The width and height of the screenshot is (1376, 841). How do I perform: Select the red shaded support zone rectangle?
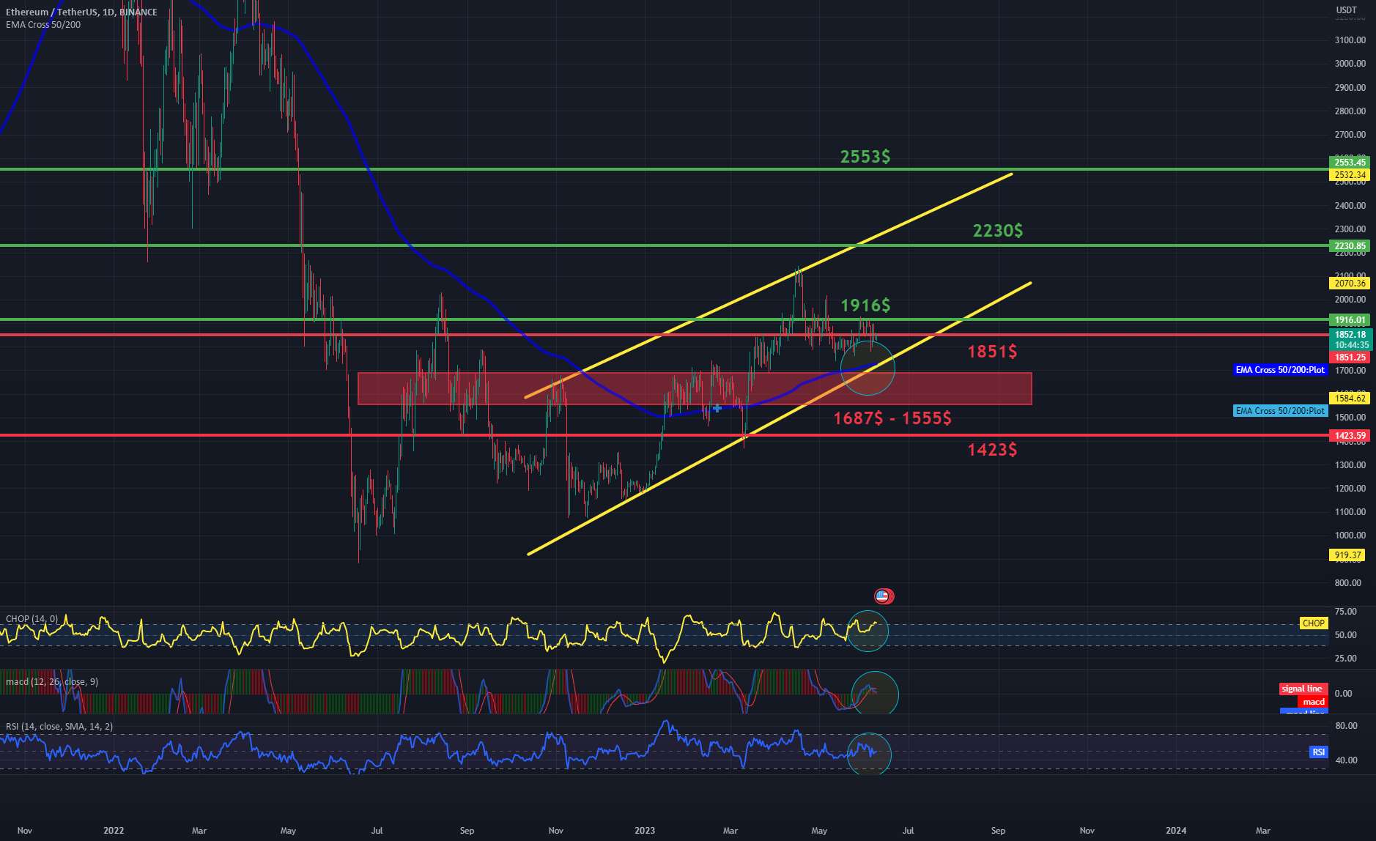(x=695, y=389)
